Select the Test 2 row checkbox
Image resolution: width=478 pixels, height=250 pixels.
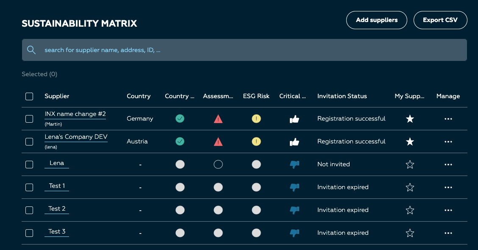click(x=29, y=210)
